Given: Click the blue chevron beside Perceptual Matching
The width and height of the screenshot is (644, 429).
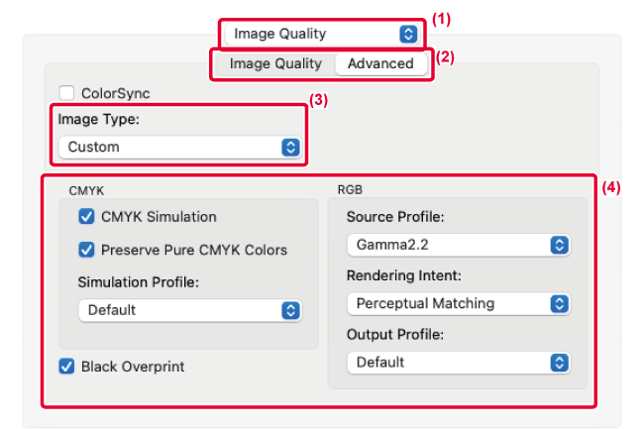Looking at the screenshot, I should pyautogui.click(x=559, y=303).
